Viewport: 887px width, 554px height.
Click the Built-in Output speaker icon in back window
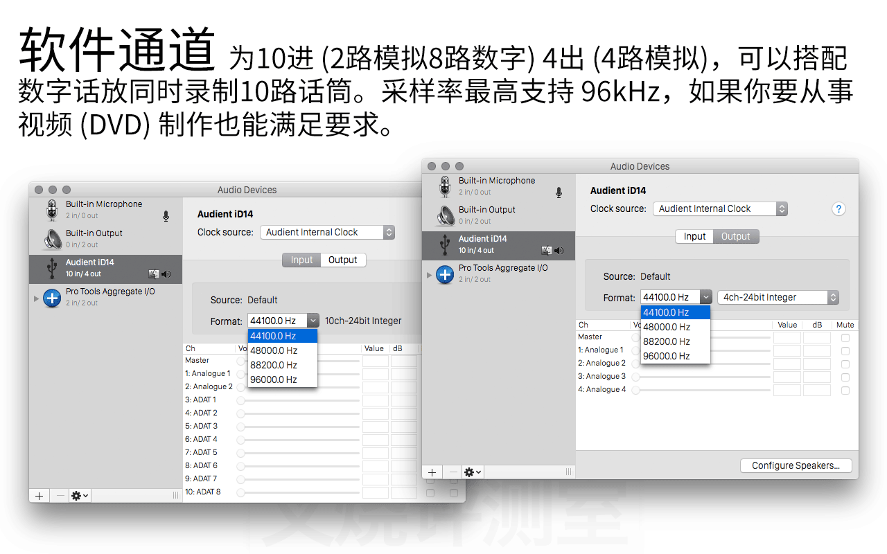tap(52, 239)
